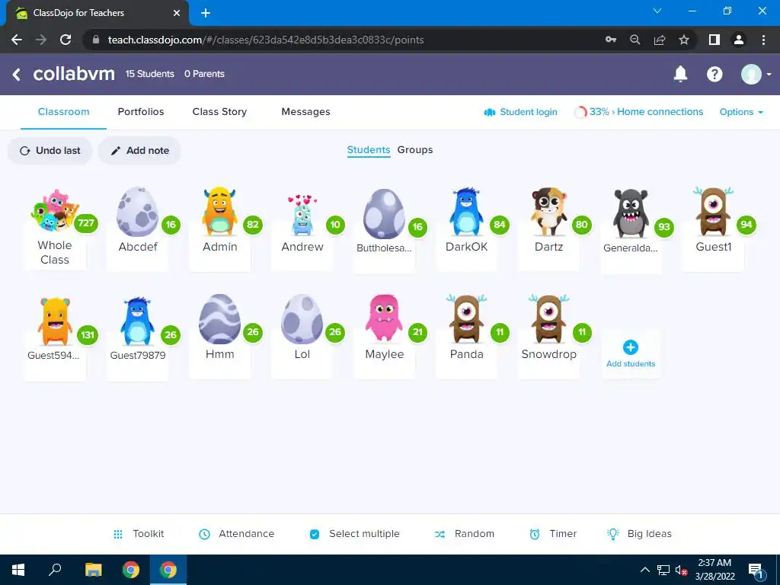Click the Home connections progress ring
The image size is (780, 585).
[580, 112]
